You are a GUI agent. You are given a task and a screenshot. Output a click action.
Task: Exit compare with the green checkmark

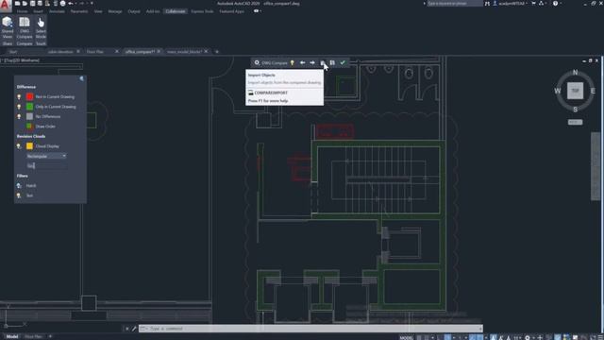point(343,62)
